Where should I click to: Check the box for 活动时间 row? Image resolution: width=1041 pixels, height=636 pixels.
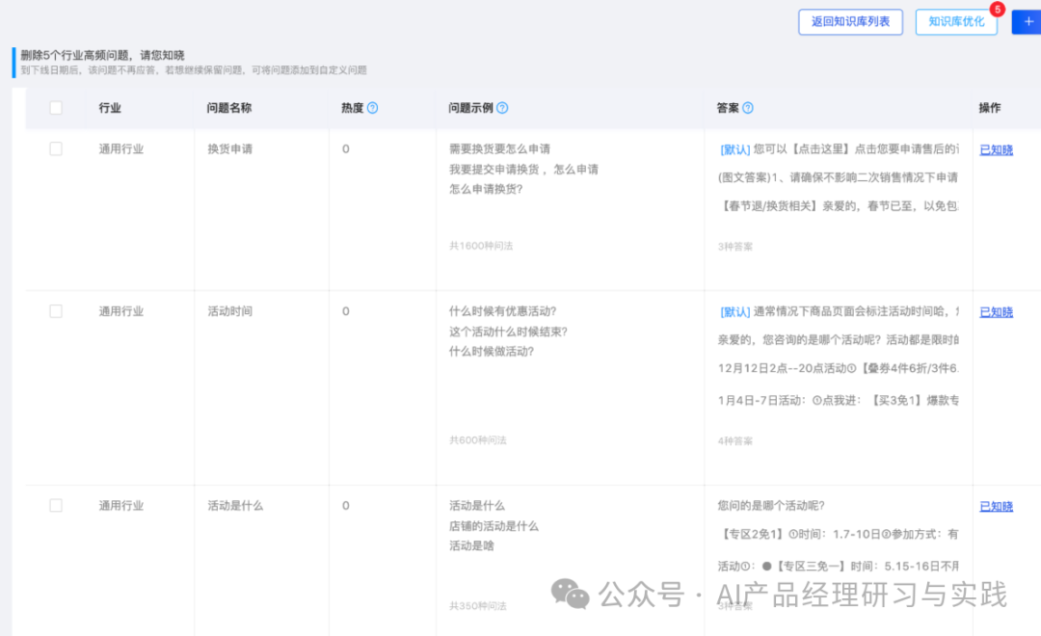56,311
